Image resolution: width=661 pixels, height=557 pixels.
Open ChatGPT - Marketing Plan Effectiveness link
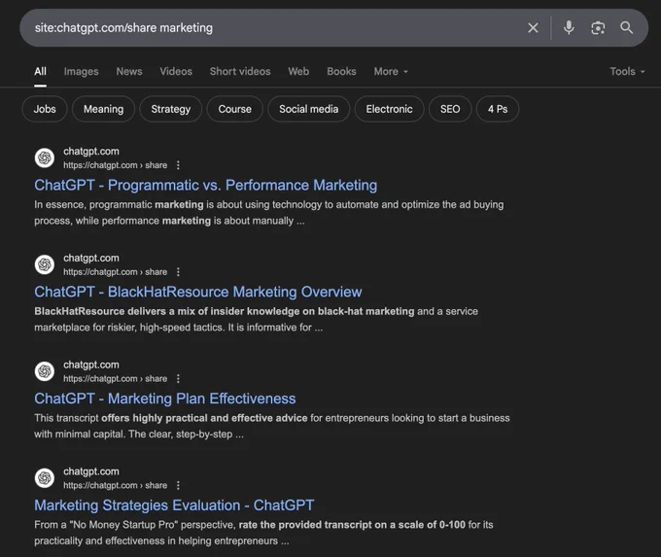165,399
